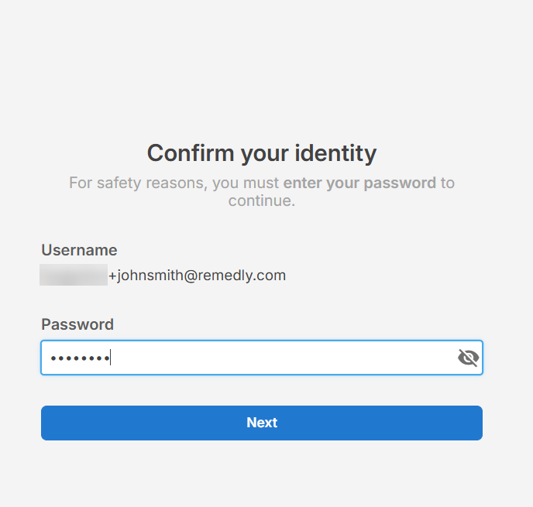Click inside the Password input field
533x507 pixels.
tap(262, 358)
